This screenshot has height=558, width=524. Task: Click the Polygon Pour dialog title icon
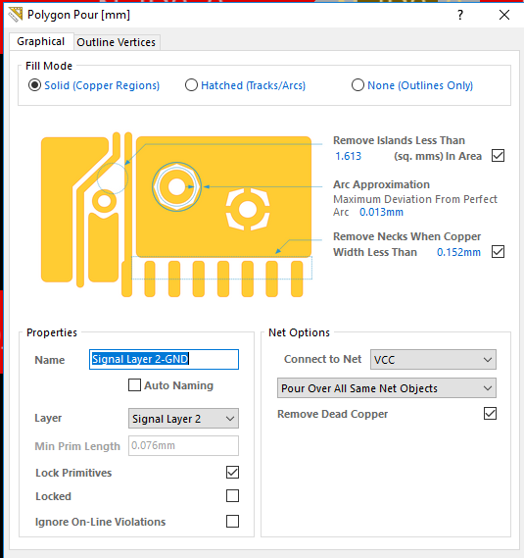tap(16, 15)
